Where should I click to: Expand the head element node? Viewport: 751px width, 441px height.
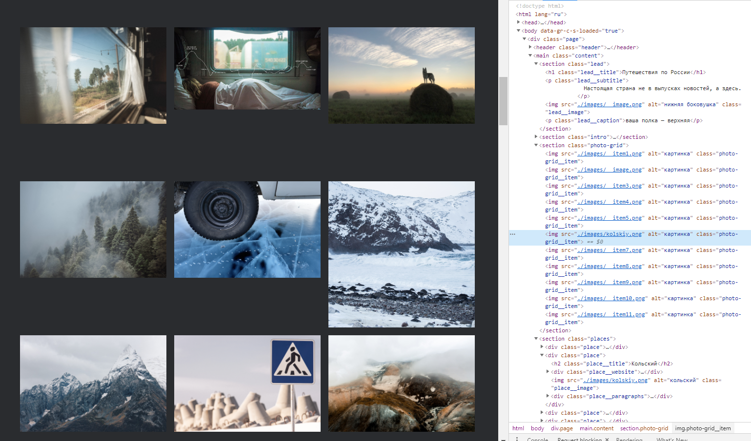(x=519, y=22)
